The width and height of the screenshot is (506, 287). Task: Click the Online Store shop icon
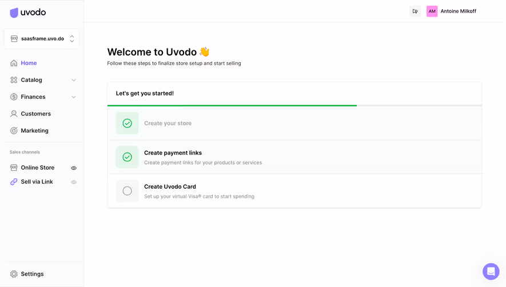[x=14, y=168]
